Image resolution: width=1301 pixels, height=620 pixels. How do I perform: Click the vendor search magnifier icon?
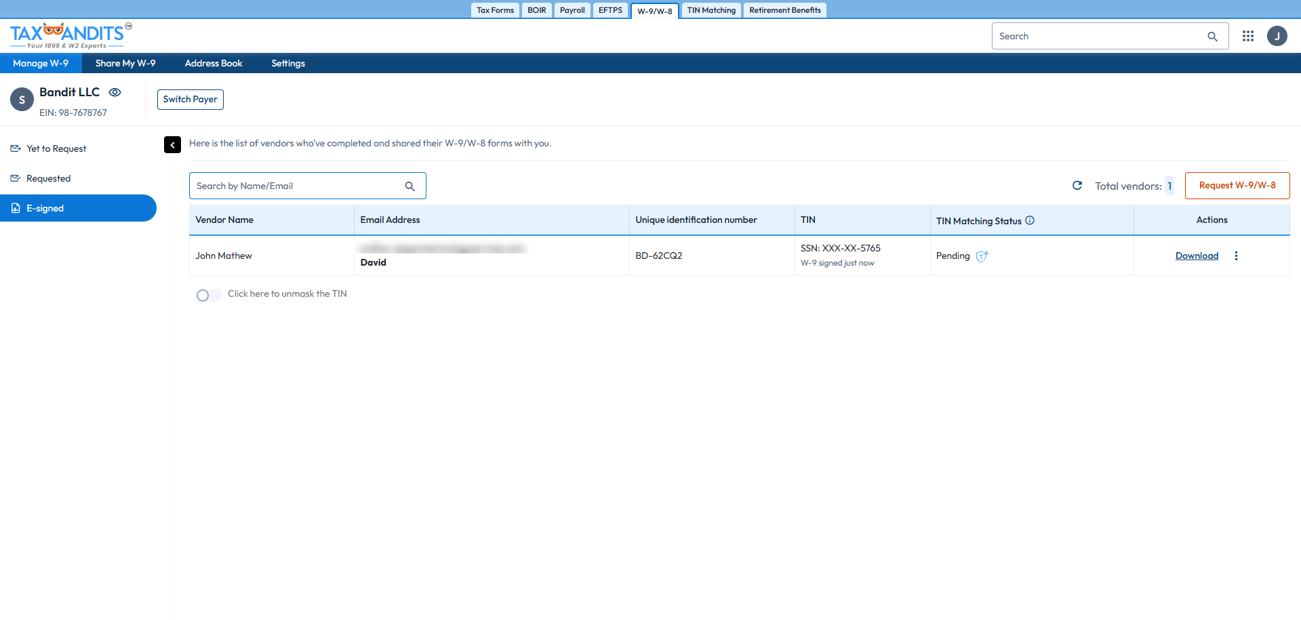pos(409,186)
